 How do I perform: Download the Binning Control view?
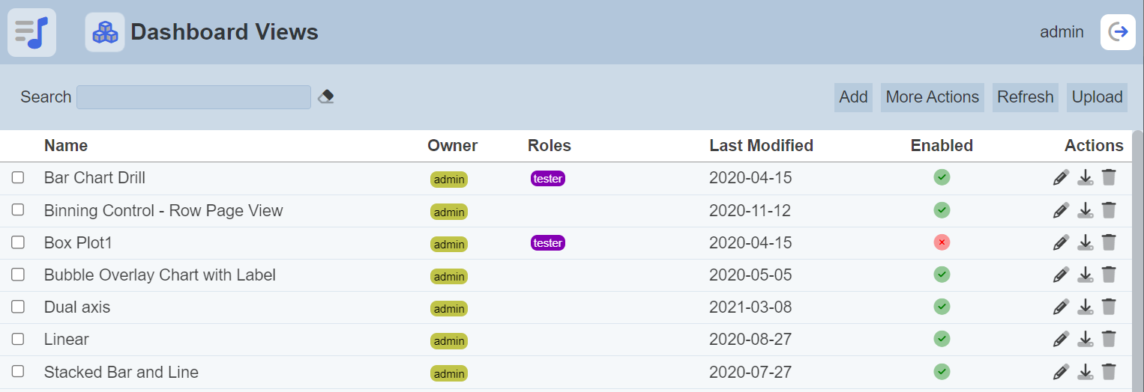(1085, 210)
